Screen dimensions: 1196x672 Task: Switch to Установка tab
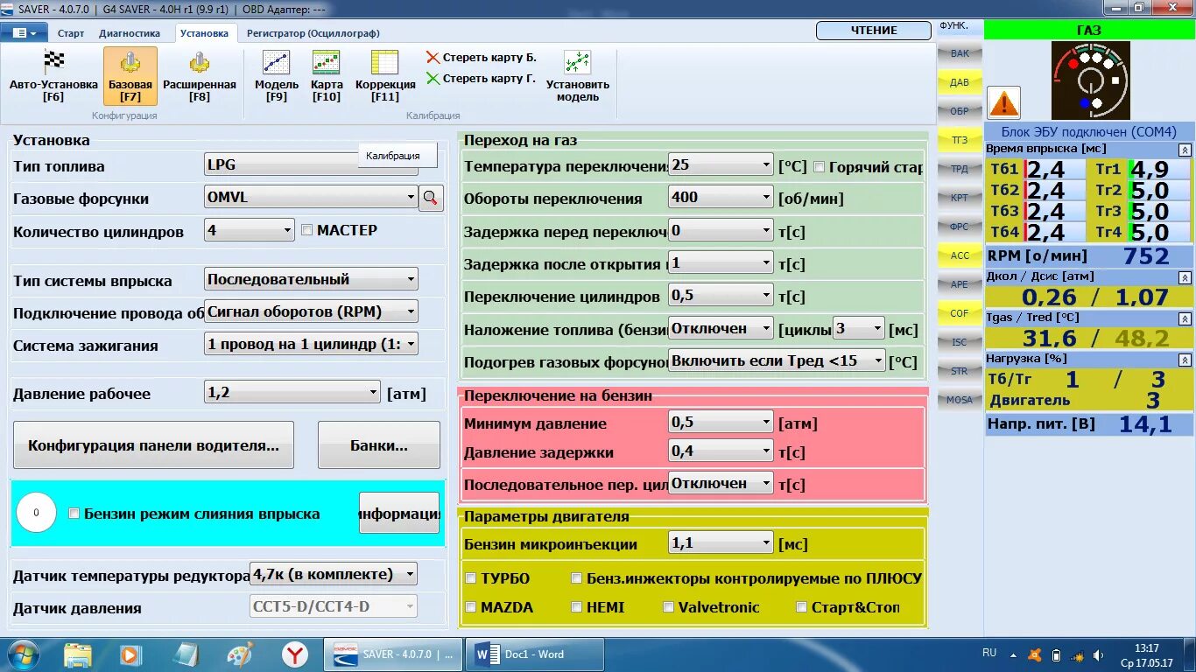(204, 33)
